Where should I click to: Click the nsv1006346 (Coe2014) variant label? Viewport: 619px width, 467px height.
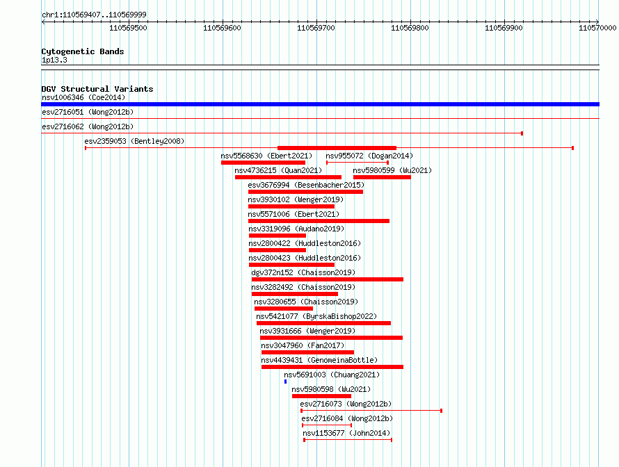(83, 97)
